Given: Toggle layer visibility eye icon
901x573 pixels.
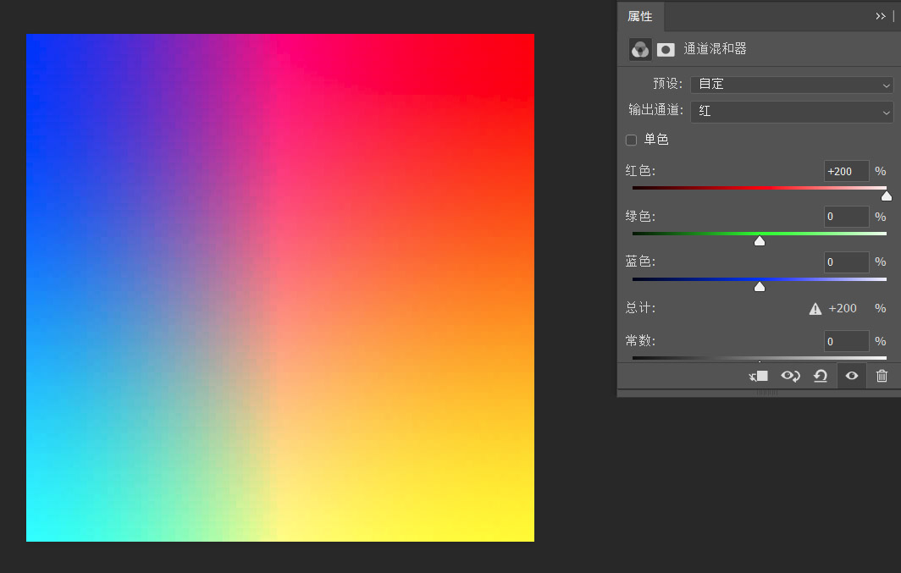Looking at the screenshot, I should pyautogui.click(x=852, y=376).
